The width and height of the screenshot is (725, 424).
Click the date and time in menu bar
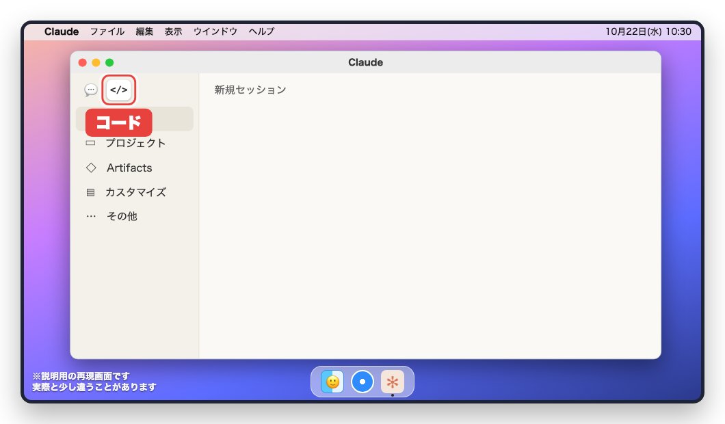click(648, 31)
